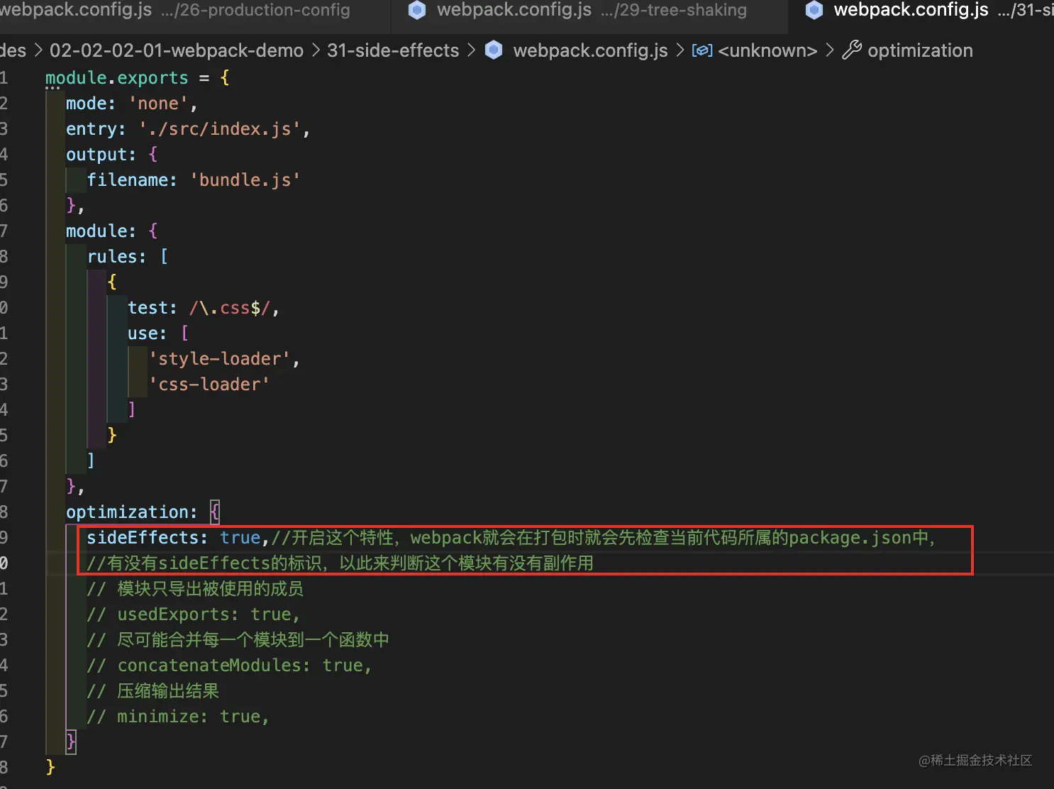This screenshot has height=789, width=1054.
Task: Open the optimization breadcrumb symbol
Action: point(920,50)
